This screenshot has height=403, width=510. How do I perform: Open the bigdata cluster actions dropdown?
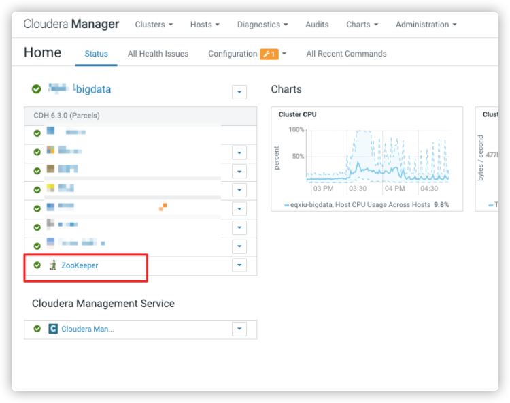[239, 92]
